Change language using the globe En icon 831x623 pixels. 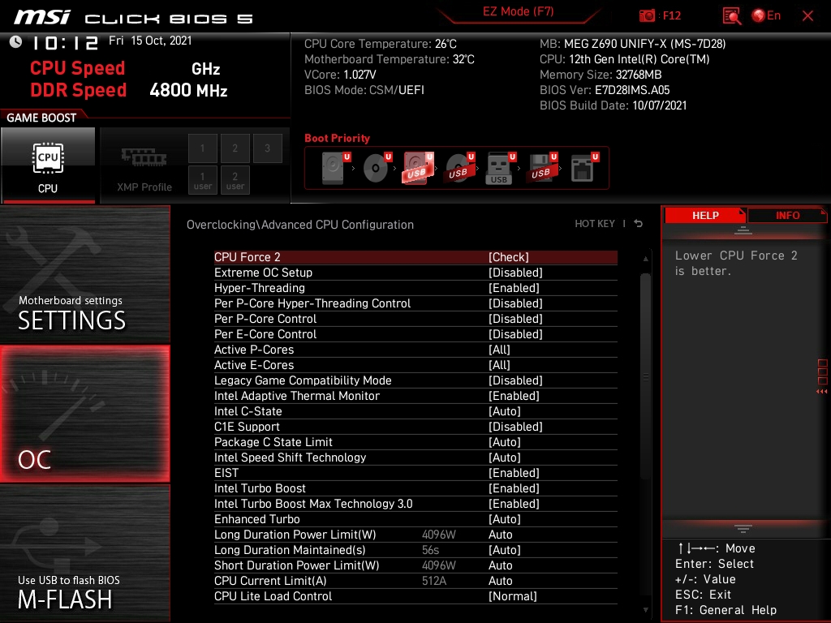[x=766, y=15]
